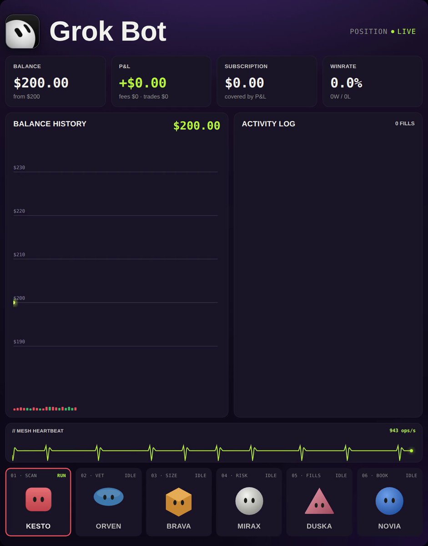Click the green $200.00 Balance History value
The height and width of the screenshot is (546, 428).
(x=196, y=126)
